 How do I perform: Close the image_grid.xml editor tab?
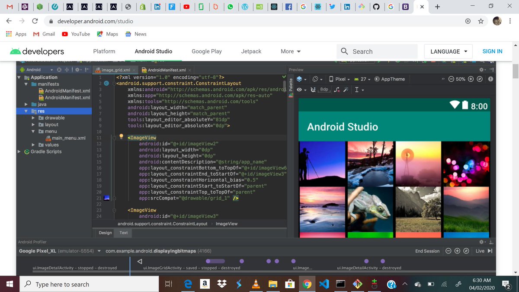[134, 70]
